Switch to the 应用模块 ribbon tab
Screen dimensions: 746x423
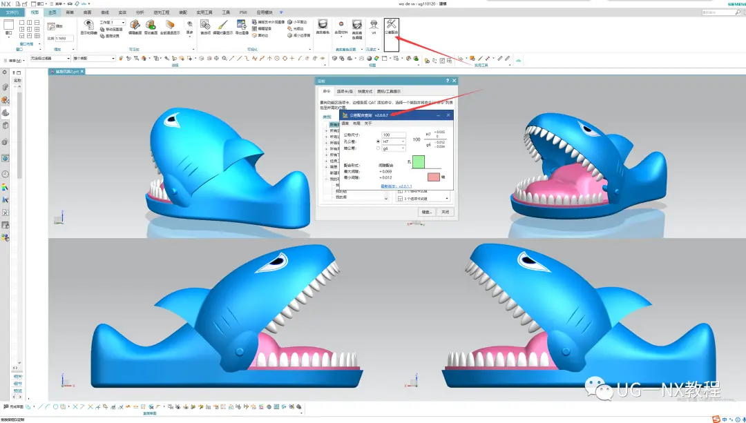coord(265,12)
